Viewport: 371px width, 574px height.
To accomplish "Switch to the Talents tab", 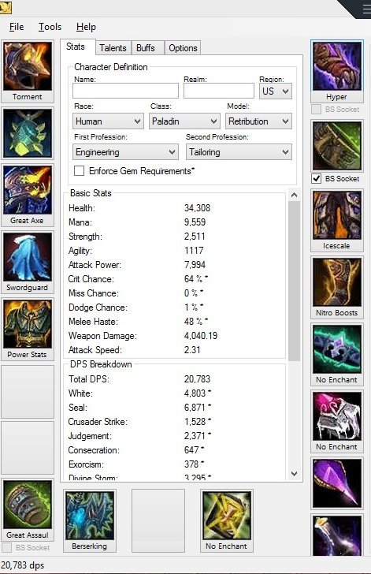I will (113, 48).
